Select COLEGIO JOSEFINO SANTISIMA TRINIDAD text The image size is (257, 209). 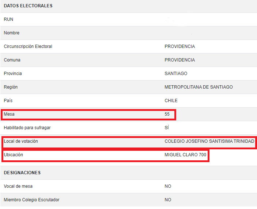click(x=209, y=141)
